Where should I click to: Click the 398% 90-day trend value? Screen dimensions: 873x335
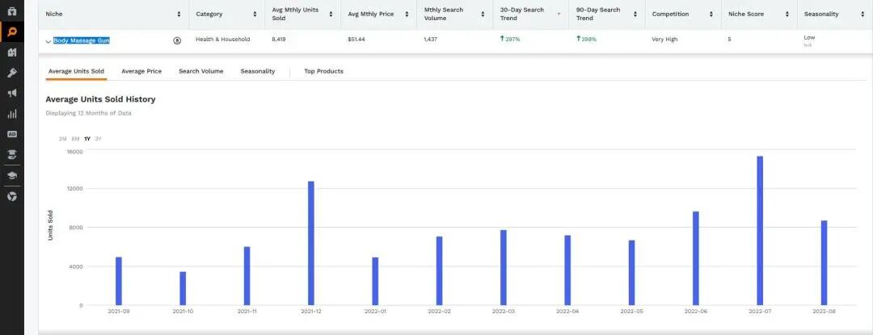click(x=586, y=39)
